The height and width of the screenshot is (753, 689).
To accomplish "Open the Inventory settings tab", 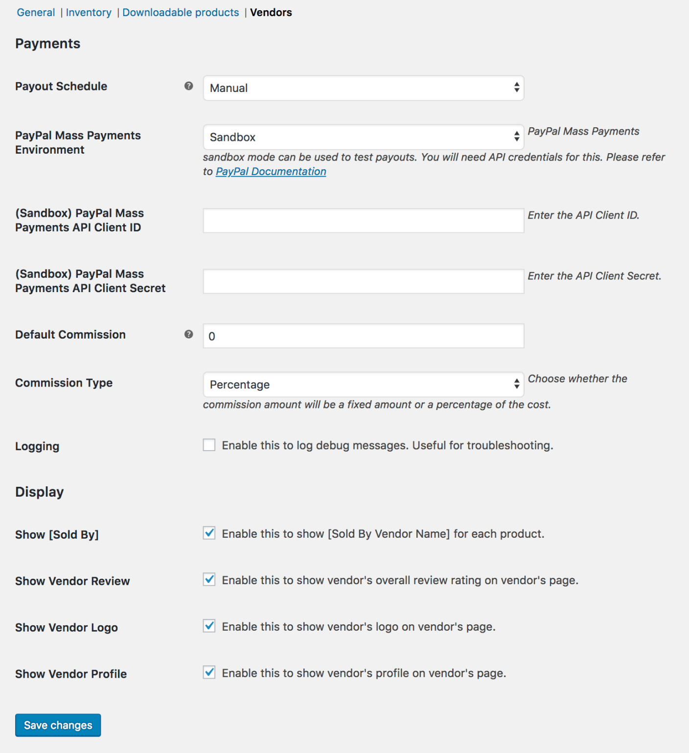I will (89, 12).
